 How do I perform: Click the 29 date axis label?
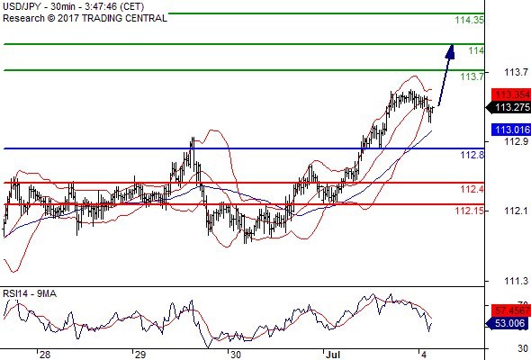tap(139, 355)
